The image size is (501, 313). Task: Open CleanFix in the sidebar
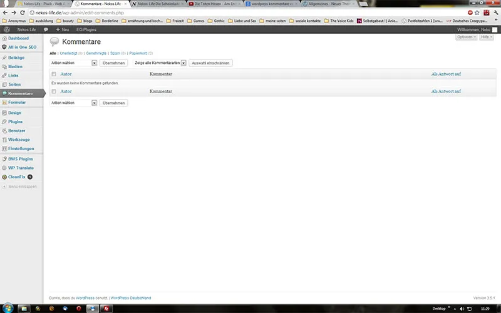coord(17,177)
